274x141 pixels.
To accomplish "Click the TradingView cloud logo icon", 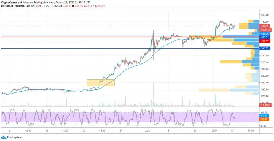I will (3, 137).
